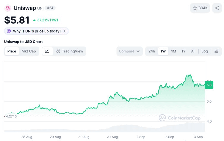Image resolution: width=224 pixels, height=141 pixels.
Task: Click the Uniswap unicorn logo icon
Action: pyautogui.click(x=8, y=8)
